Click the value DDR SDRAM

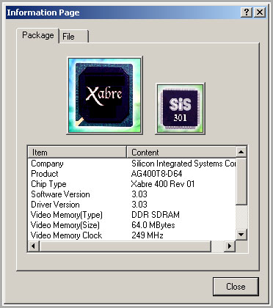tap(156, 215)
